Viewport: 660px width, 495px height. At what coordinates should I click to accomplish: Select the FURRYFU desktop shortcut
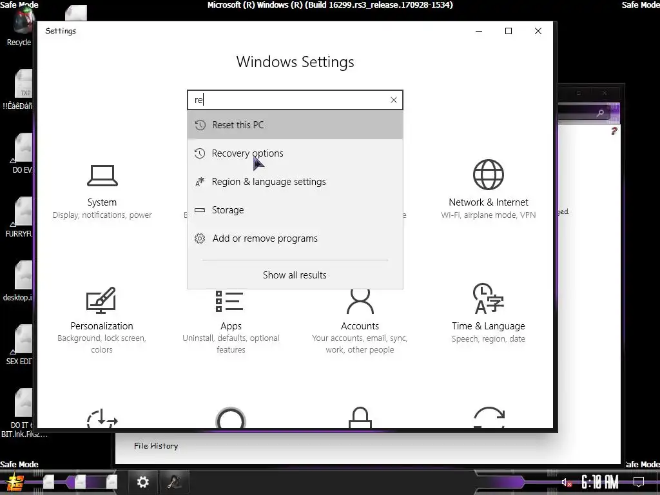tap(19, 217)
